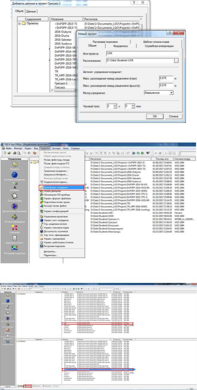This screenshot has height=390, width=197.
Task: Choose Обмен данными in the Средства menu
Action: pyautogui.click(x=62, y=191)
